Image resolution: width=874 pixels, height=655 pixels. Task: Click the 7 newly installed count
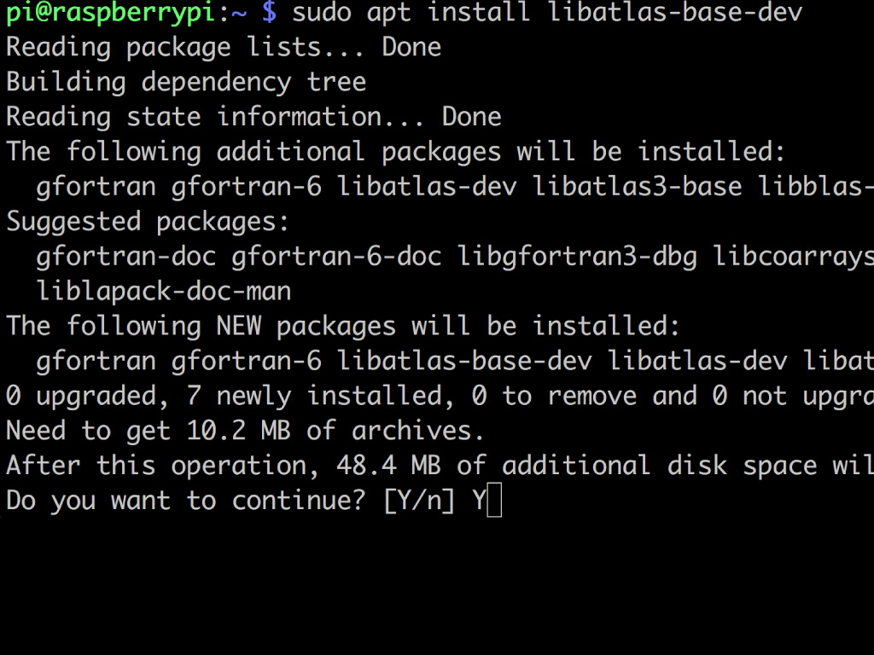[x=194, y=396]
